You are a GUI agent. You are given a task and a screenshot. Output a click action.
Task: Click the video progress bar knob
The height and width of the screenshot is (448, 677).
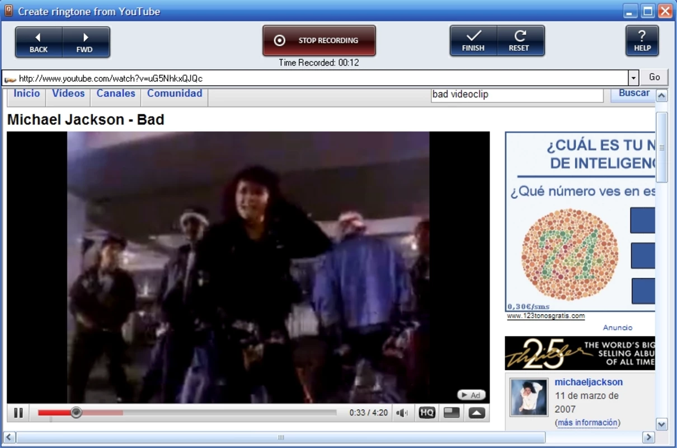[x=76, y=413]
